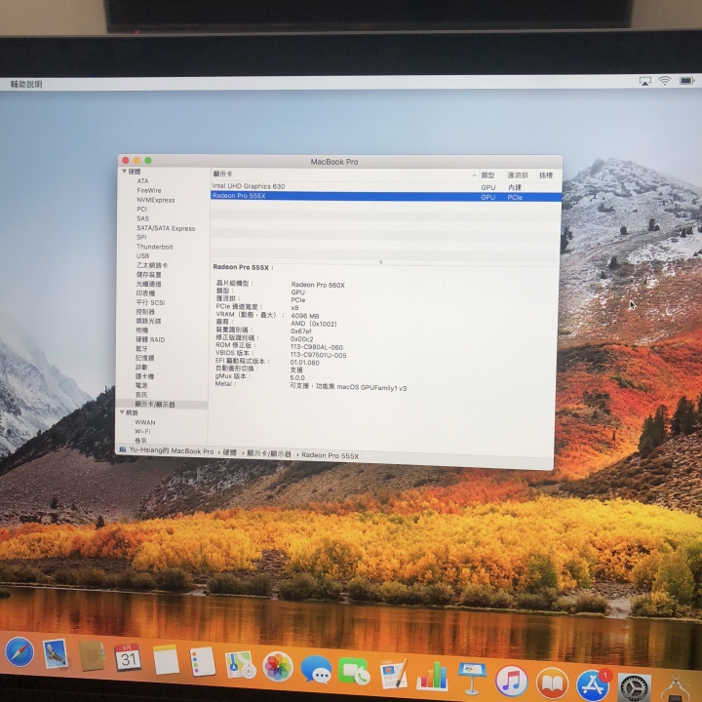Click 顯示卡/顯示器 in the path bar

(269, 454)
